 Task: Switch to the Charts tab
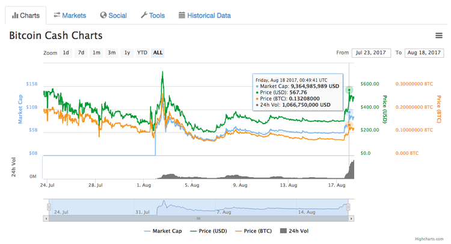click(26, 16)
